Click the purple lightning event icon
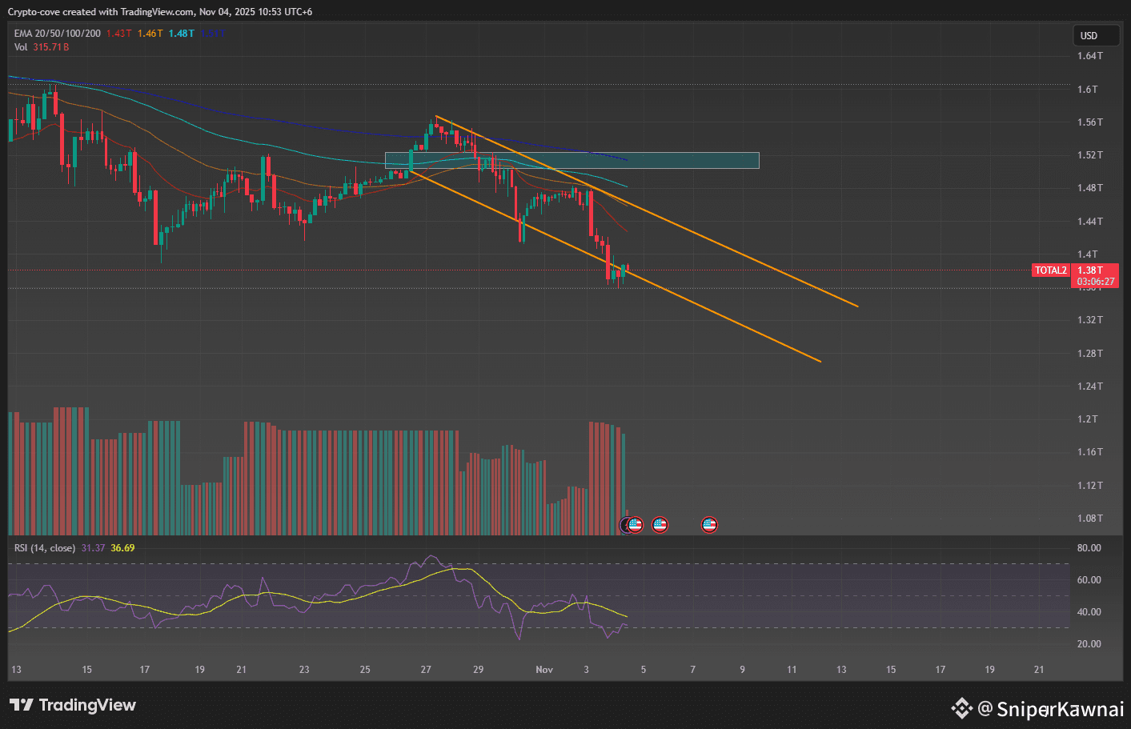Viewport: 1131px width, 729px height. pos(624,525)
